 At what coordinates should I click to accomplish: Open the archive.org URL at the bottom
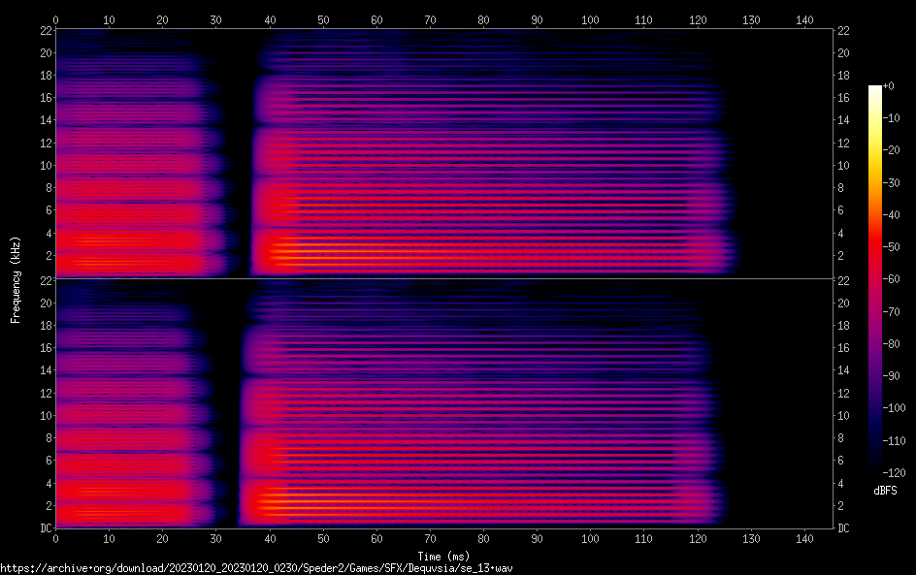coord(256,567)
